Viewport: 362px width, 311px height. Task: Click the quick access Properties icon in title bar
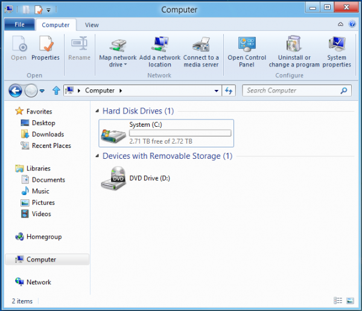pyautogui.click(x=39, y=10)
